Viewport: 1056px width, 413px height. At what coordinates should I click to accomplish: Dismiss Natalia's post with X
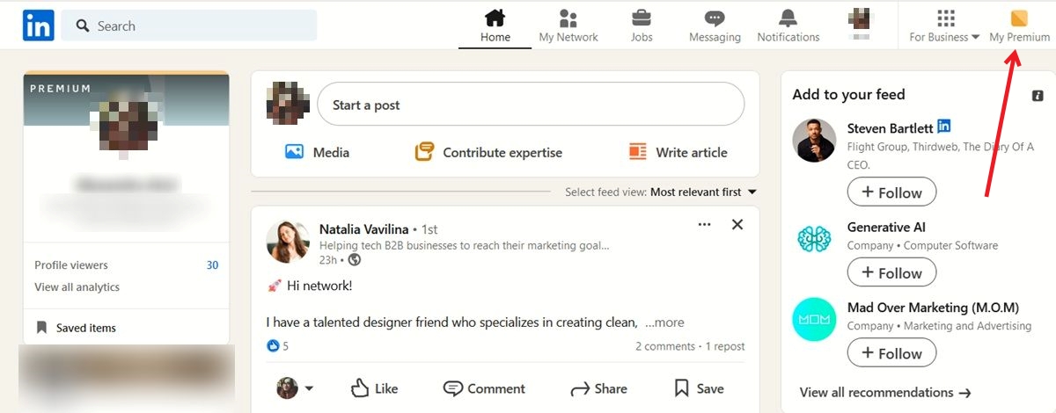click(737, 225)
